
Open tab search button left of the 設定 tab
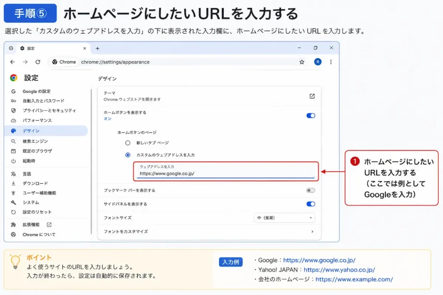pyautogui.click(x=11, y=48)
